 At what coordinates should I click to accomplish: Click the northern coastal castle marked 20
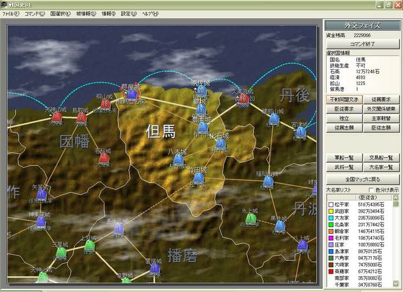click(201, 91)
